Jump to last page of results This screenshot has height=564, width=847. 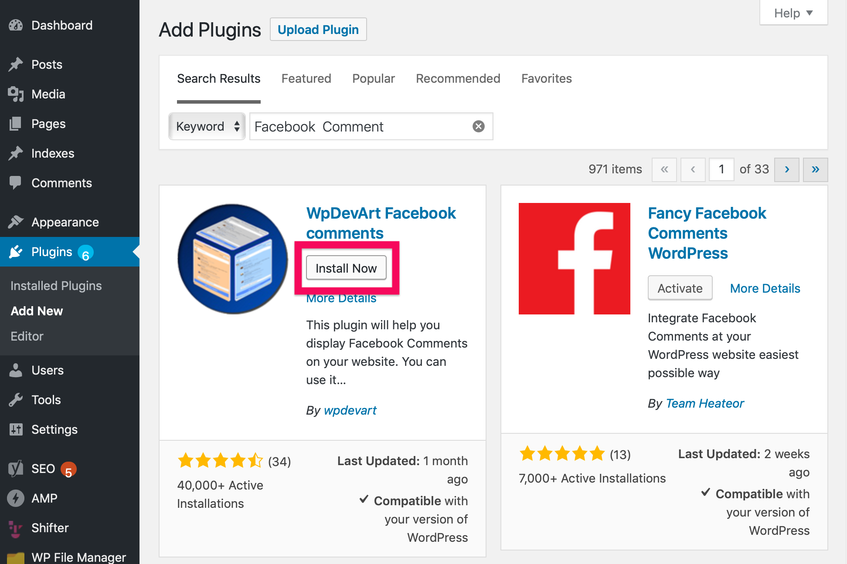tap(816, 169)
